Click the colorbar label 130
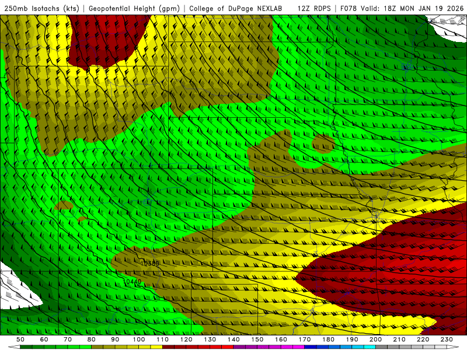Viewport: 467px width, 350px height. [x=210, y=339]
